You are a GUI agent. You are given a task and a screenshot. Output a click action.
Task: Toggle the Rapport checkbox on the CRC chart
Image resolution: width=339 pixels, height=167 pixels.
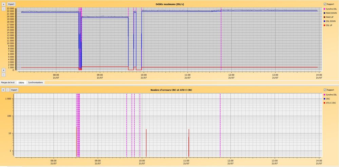click(325, 90)
